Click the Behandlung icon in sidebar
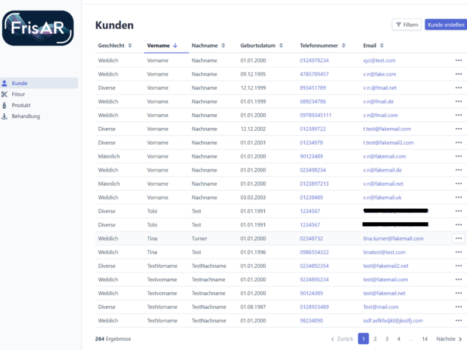 pyautogui.click(x=5, y=117)
